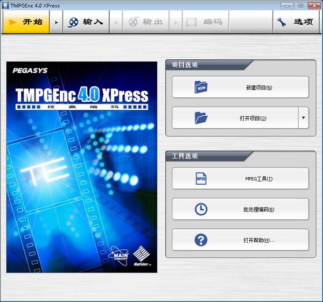The image size is (323, 302).
Task: Click the open folder icon
Action: coord(201,118)
